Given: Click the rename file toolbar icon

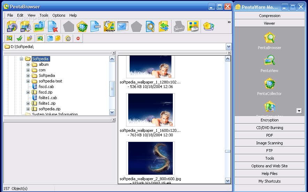Looking at the screenshot, I should click(x=95, y=26).
